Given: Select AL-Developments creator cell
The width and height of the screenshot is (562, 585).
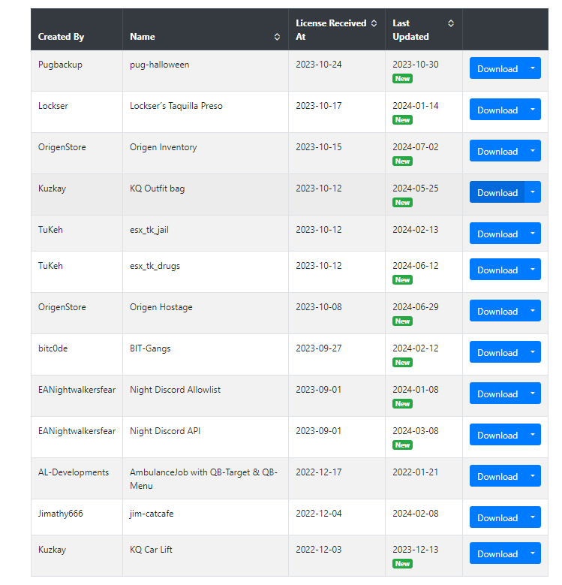Looking at the screenshot, I should click(77, 478).
